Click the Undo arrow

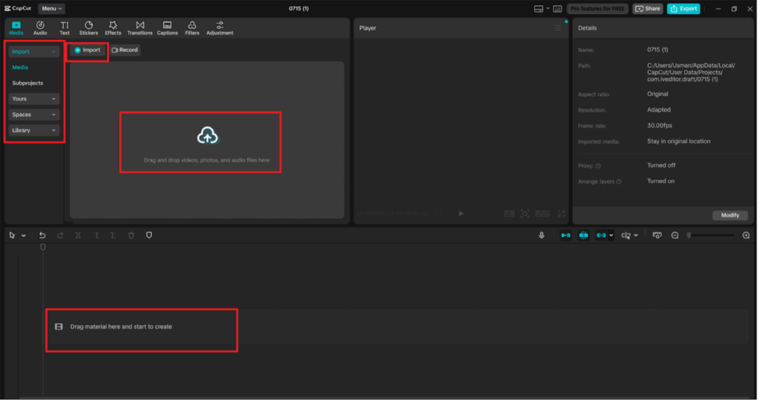pos(42,236)
